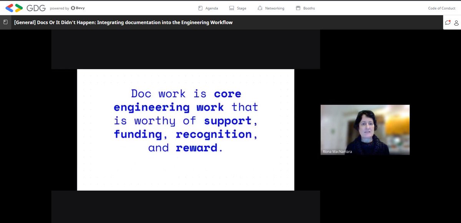Expand the Booths section
Viewport: 461px width, 223px height.
(305, 8)
